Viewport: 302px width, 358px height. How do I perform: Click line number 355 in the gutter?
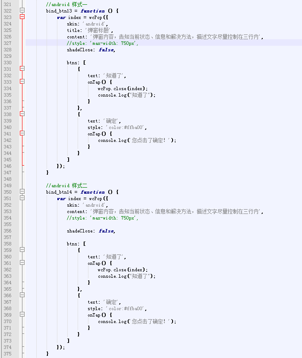(x=7, y=224)
